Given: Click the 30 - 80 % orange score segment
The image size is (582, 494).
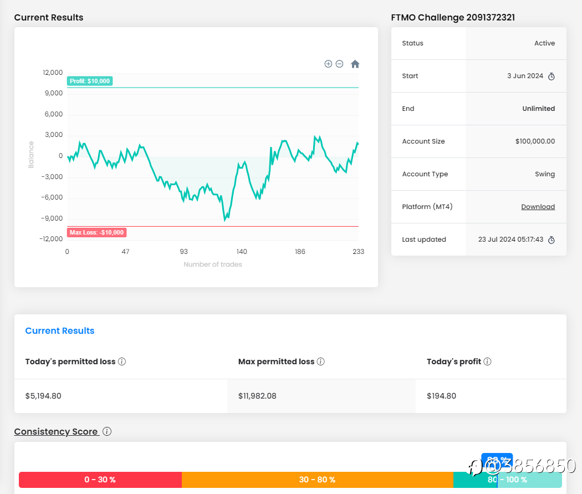Looking at the screenshot, I should pyautogui.click(x=318, y=480).
